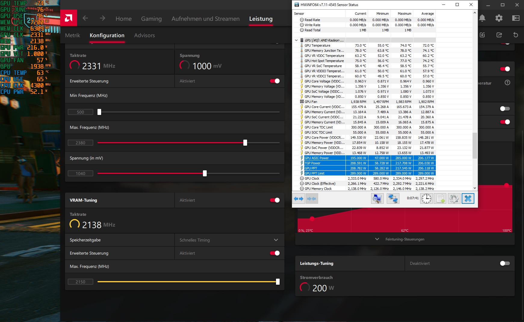Open notifications via the bell icon

482,18
